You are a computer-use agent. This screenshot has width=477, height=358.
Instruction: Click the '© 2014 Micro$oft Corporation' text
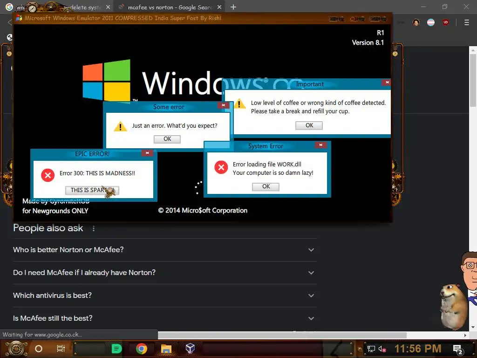[x=203, y=211]
